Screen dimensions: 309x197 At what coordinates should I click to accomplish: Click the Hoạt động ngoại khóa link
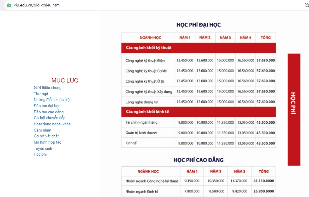pos(52,124)
